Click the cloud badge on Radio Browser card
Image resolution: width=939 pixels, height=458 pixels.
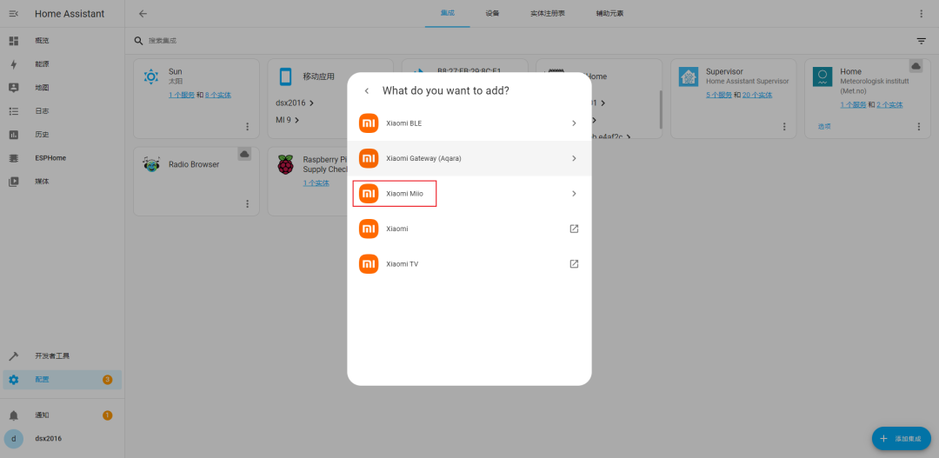coord(244,154)
